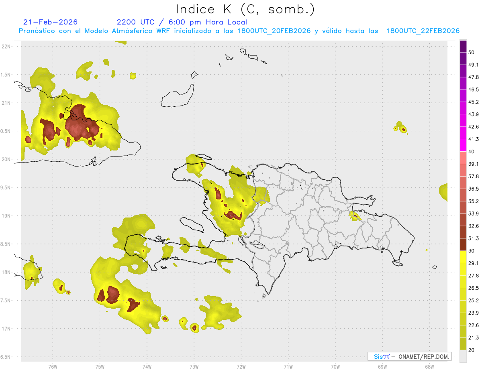This screenshot has width=482, height=372.
Task: Click the "68W" longitude label
Action: (429, 367)
